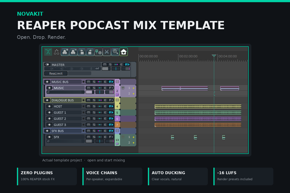Mute the MASTER track
This screenshot has height=193, width=290.
coord(105,64)
